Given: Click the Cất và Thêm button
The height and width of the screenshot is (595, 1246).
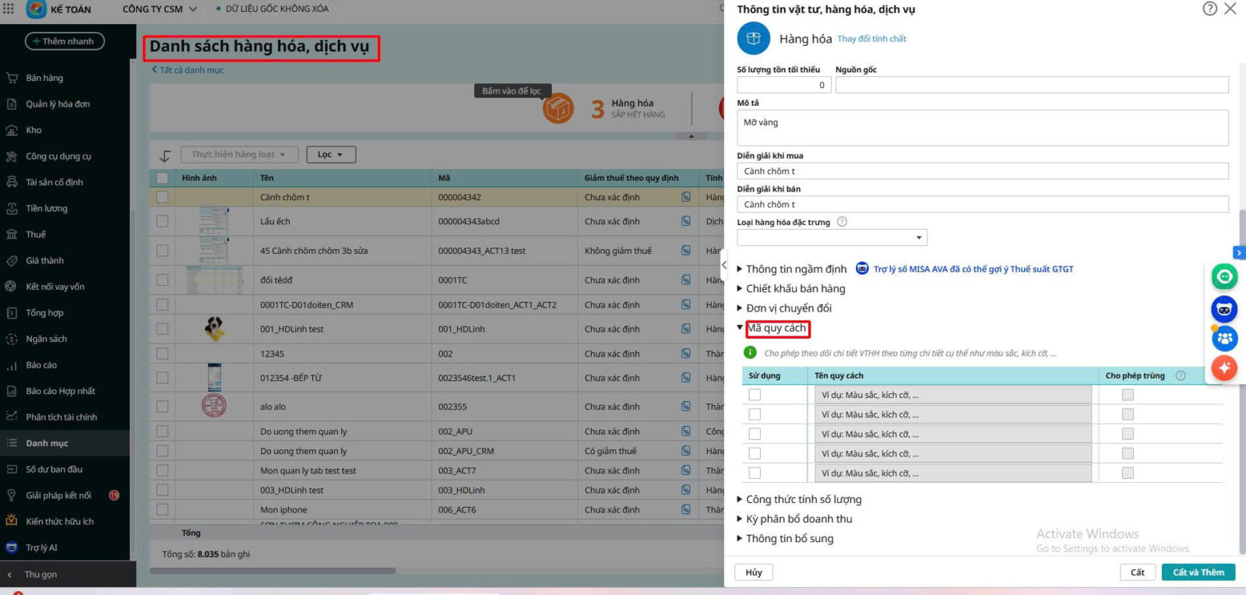Looking at the screenshot, I should [1198, 572].
